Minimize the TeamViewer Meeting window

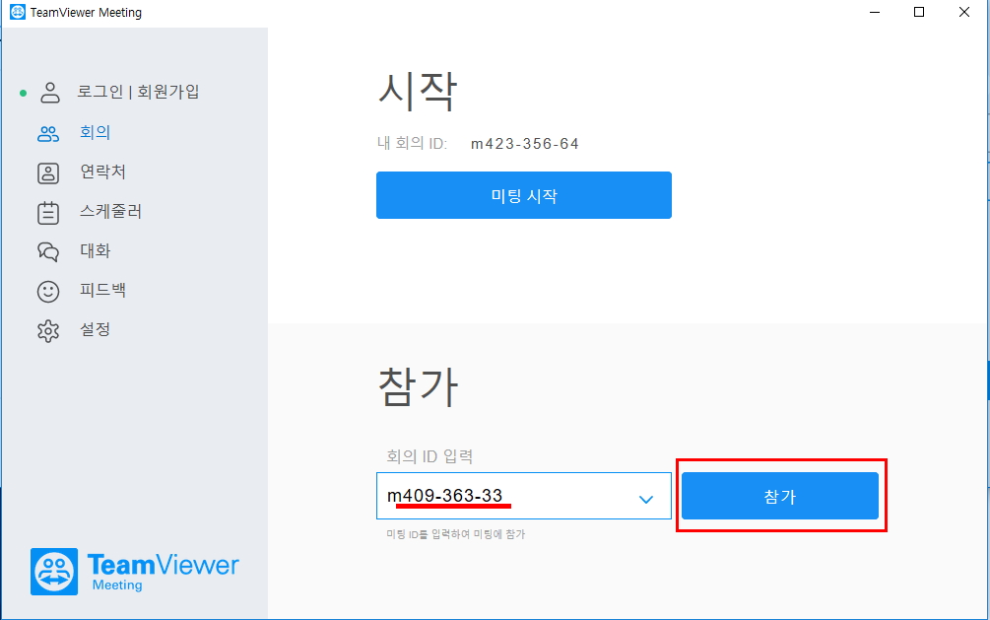click(875, 12)
